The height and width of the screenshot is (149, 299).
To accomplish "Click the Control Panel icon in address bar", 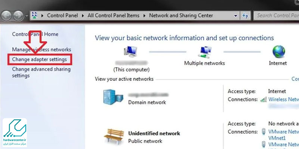I will 35,16.
